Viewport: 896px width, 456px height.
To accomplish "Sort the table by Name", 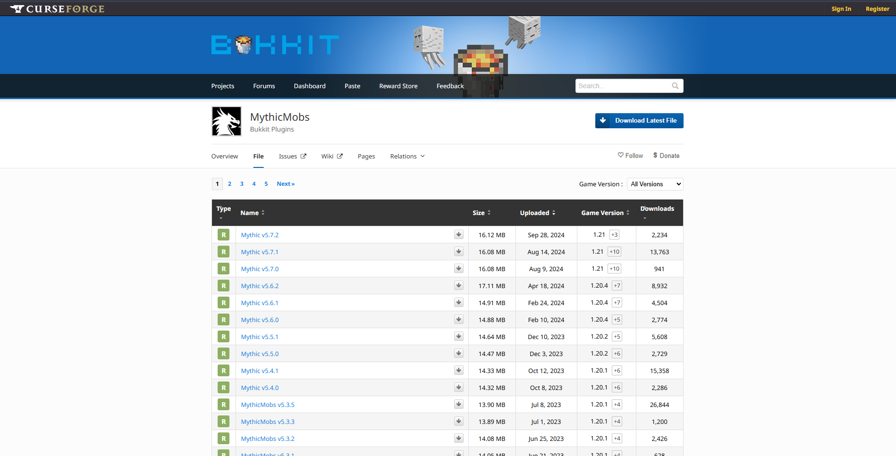I will click(x=253, y=213).
